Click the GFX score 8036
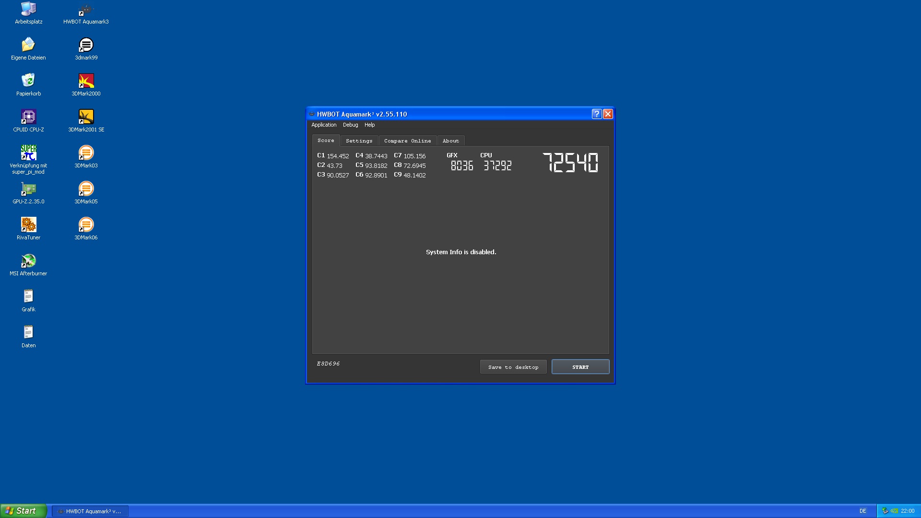 (x=462, y=165)
